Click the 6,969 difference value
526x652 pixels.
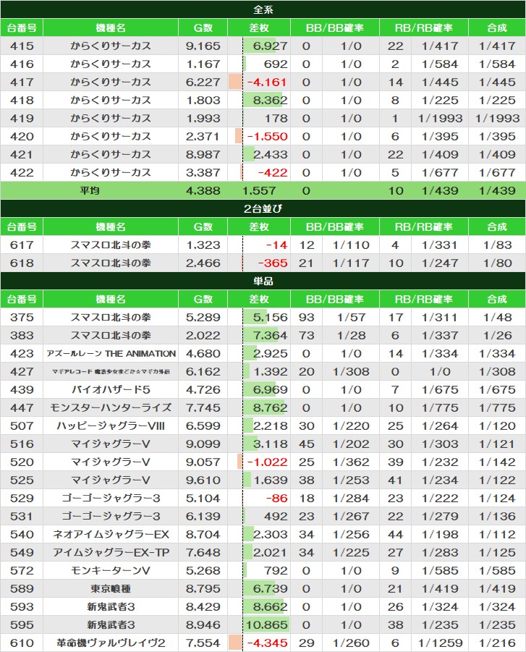pos(270,389)
